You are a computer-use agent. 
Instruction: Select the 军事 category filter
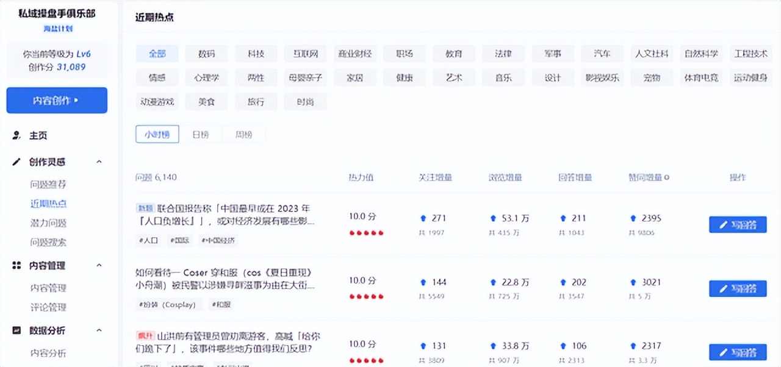tap(553, 54)
